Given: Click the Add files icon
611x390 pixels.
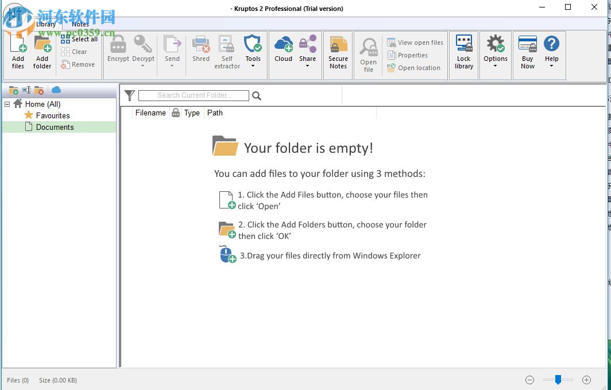Looking at the screenshot, I should (x=18, y=44).
